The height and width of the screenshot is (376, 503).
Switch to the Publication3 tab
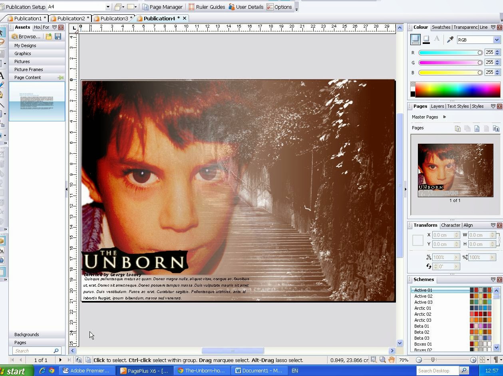(x=114, y=18)
